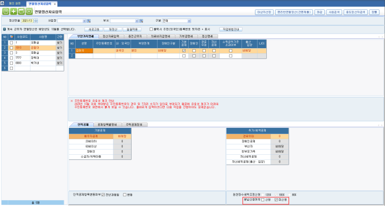Click 찾기 button for employee code 8800
The height and width of the screenshot is (206, 385).
60,63
